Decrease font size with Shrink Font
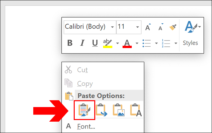Screen dimensions: 212x133 [160, 27]
